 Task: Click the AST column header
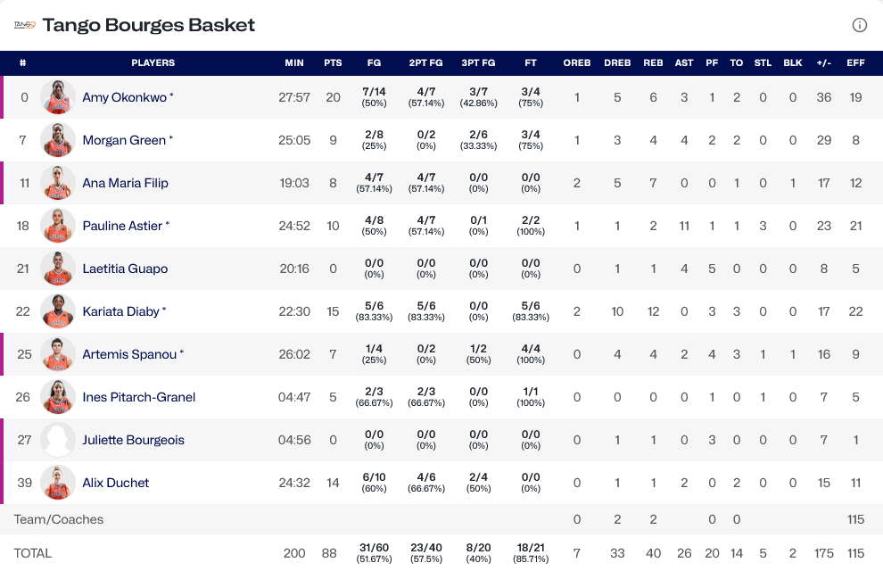[684, 63]
